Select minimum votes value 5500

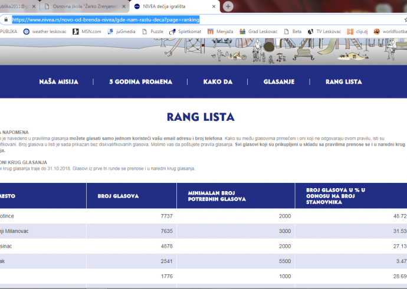[285, 261]
